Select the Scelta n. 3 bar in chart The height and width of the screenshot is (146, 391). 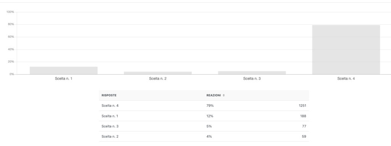tap(252, 73)
